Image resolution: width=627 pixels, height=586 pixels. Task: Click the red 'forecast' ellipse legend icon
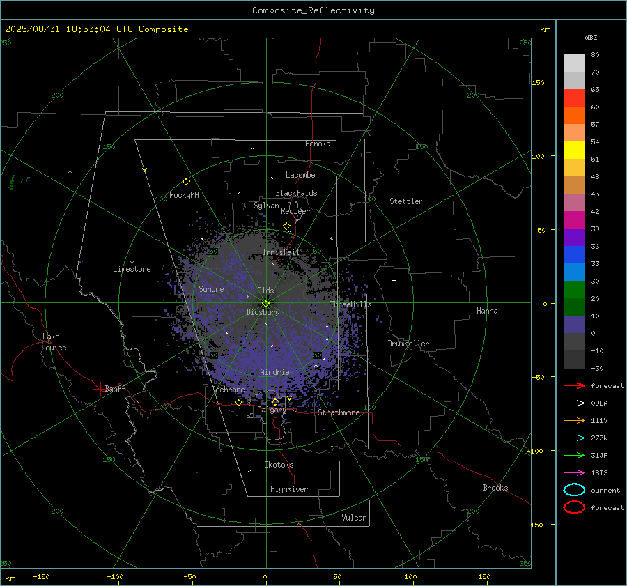tap(574, 507)
